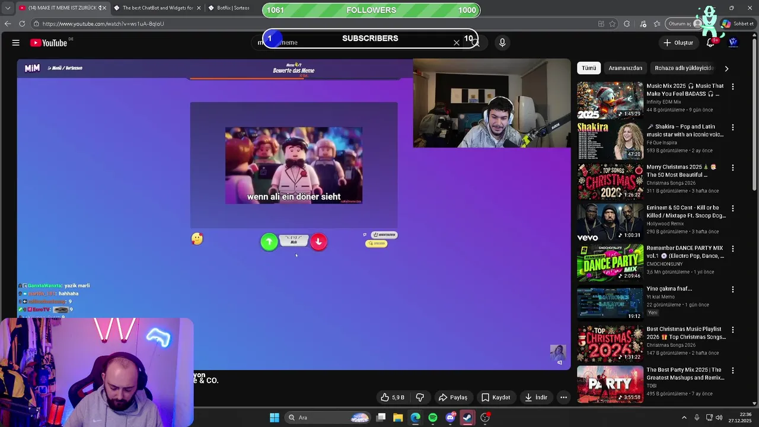Open the Windows Start menu

coord(275,418)
